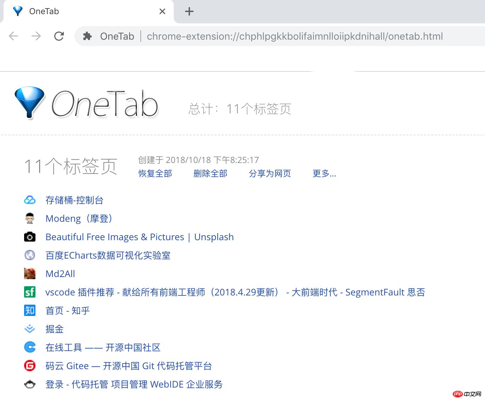This screenshot has width=485, height=401.
Task: Click the address bar URL field
Action: pos(294,36)
